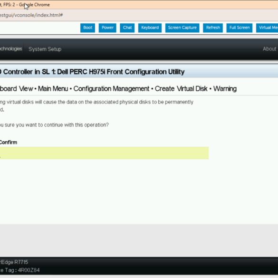
Task: Open the Power menu button
Action: pyautogui.click(x=107, y=28)
